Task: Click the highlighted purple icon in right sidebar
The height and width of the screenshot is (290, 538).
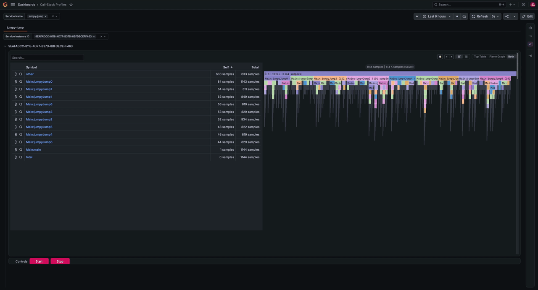Action: (530, 44)
